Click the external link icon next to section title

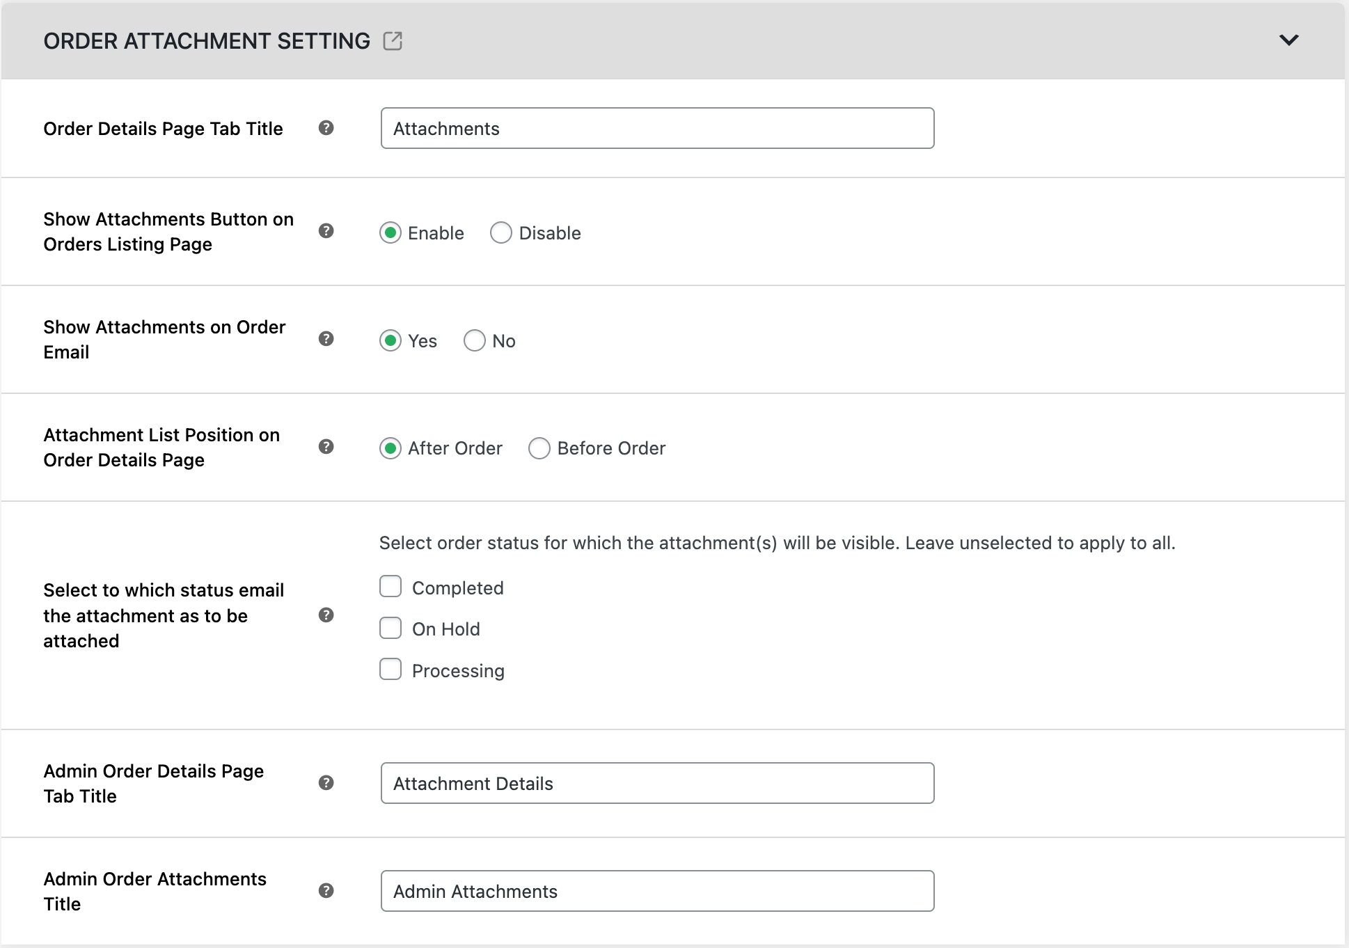pos(394,41)
